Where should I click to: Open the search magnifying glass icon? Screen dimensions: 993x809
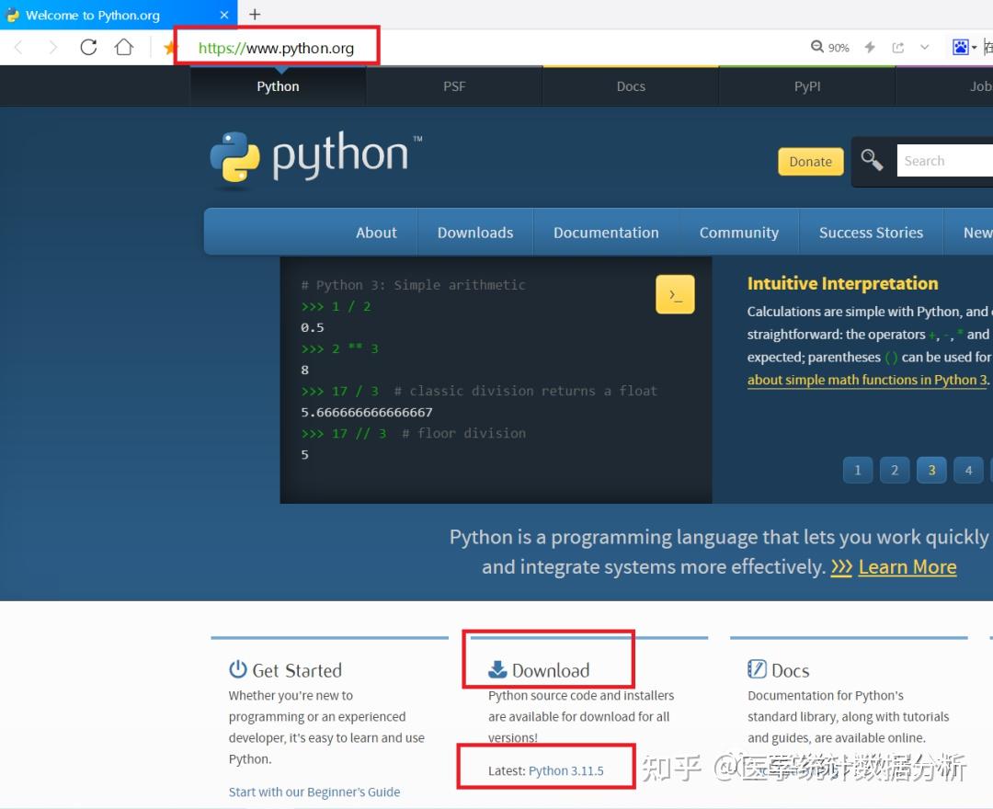[x=872, y=161]
